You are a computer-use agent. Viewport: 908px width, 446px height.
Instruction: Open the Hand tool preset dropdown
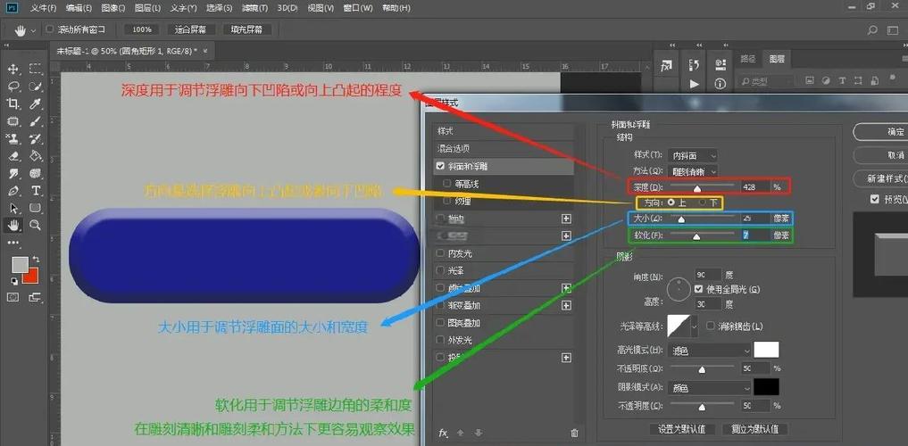coord(34,30)
